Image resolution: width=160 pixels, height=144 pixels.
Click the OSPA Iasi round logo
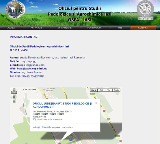tap(15, 10)
